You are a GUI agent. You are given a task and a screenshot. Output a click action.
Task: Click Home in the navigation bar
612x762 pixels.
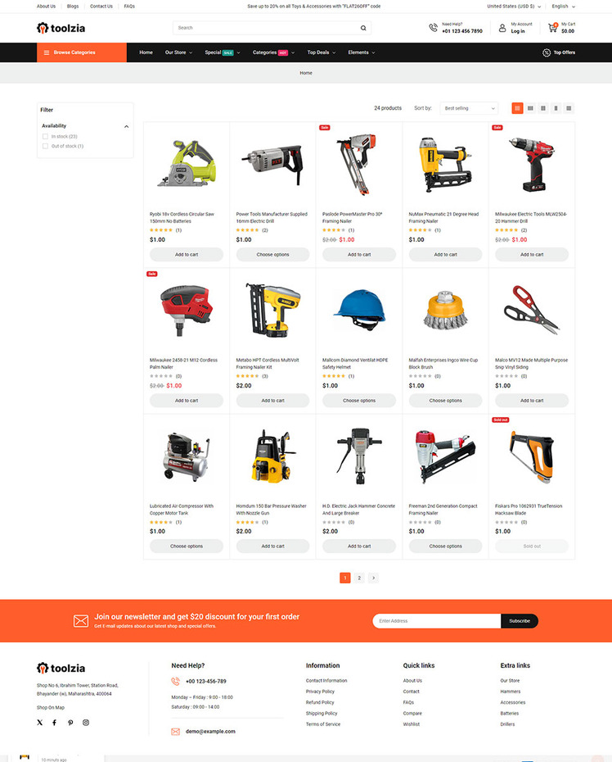click(146, 52)
